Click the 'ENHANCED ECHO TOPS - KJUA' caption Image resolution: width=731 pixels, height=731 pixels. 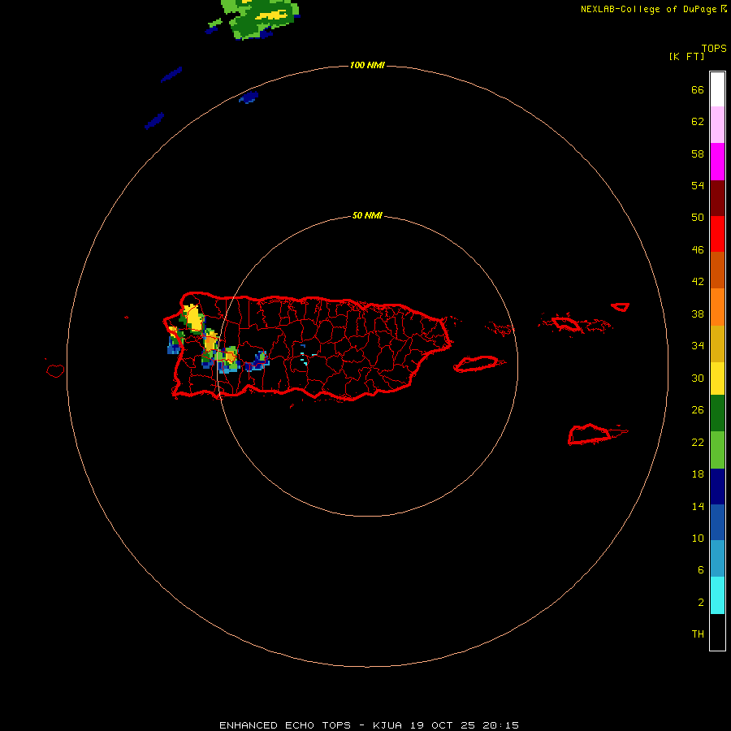tap(310, 725)
